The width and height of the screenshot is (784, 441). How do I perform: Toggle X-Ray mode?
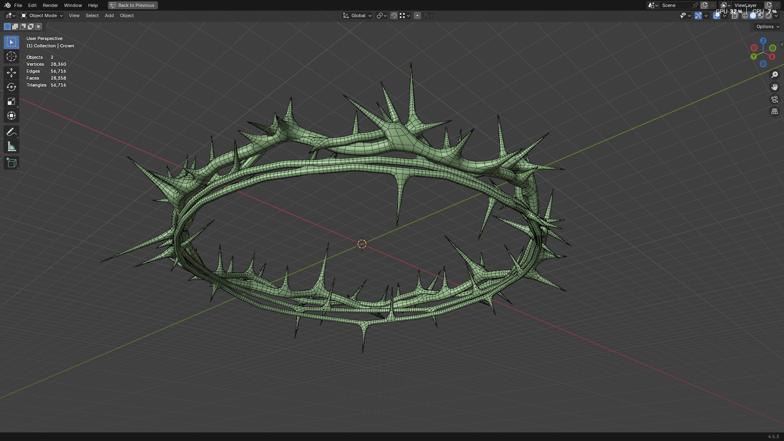(735, 16)
